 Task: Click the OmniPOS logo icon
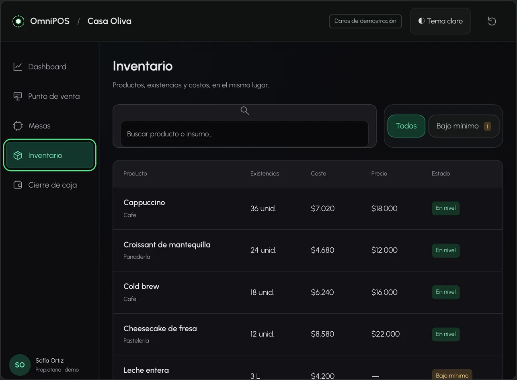click(18, 21)
